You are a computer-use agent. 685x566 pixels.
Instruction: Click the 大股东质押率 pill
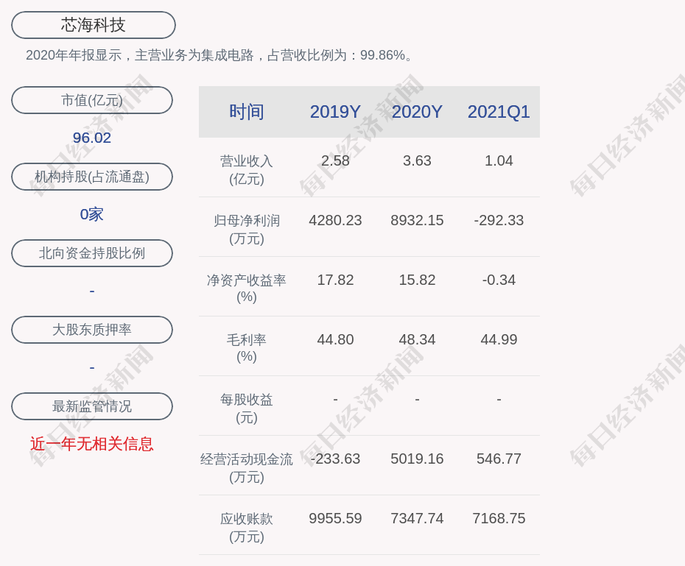(92, 330)
